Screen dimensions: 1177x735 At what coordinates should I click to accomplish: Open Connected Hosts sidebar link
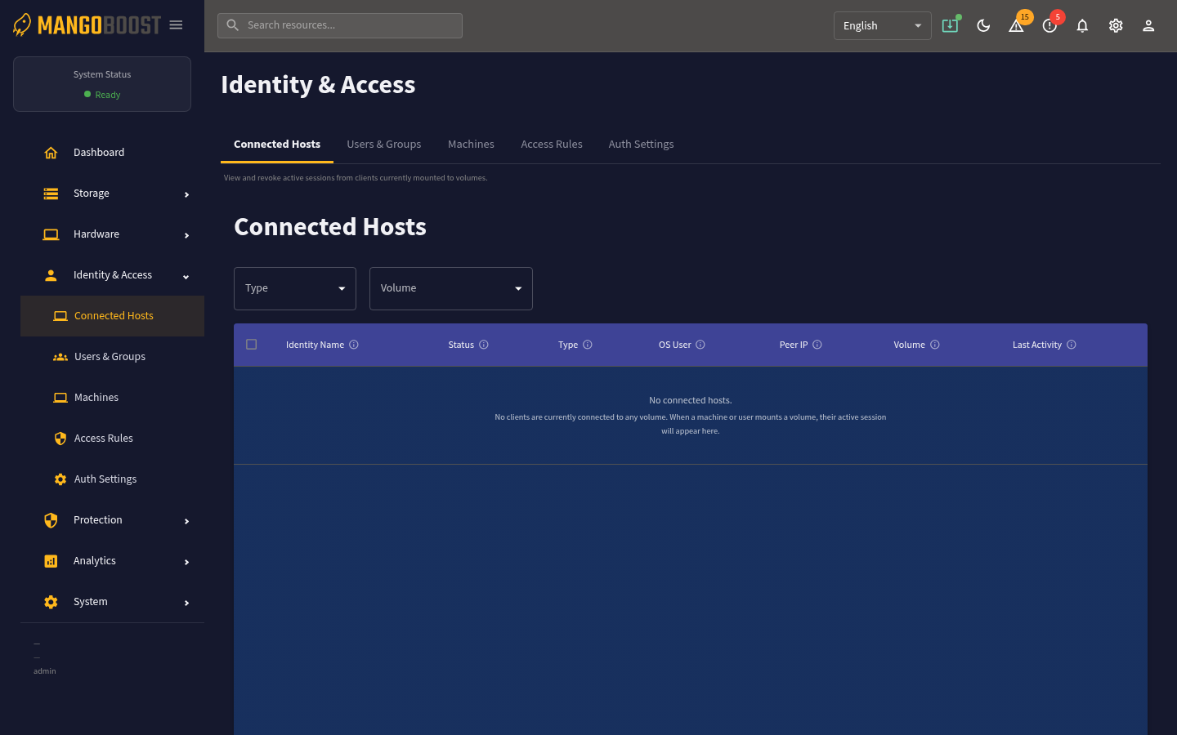click(112, 316)
